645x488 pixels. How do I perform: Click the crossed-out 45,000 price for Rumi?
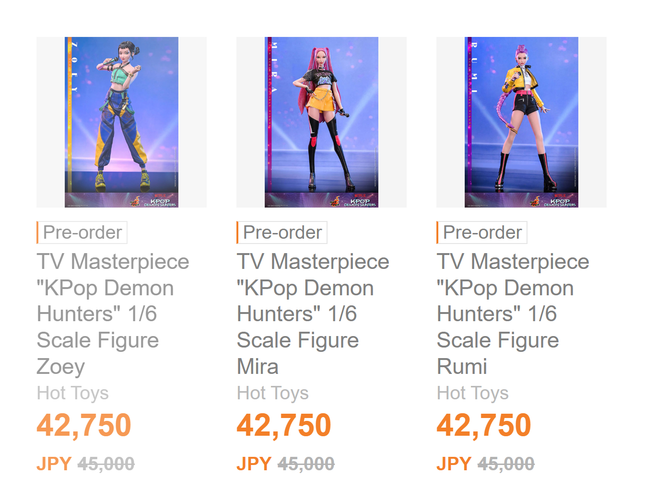(506, 464)
